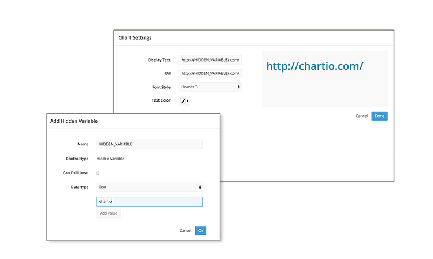Click the Add value button
Image resolution: width=433 pixels, height=259 pixels.
109,213
